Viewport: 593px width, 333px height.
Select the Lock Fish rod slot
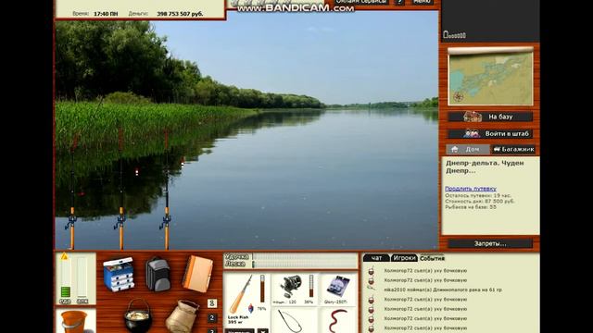pyautogui.click(x=246, y=300)
